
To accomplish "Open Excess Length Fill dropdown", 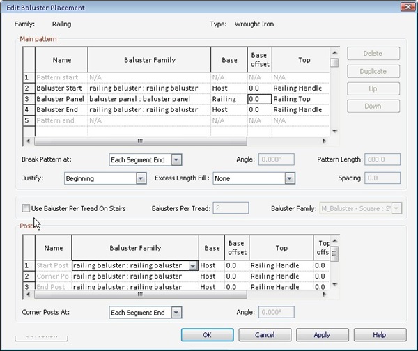I will tap(290, 178).
